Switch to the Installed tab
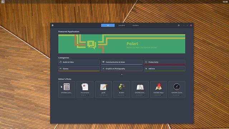The width and height of the screenshot is (229, 129). [122, 25]
